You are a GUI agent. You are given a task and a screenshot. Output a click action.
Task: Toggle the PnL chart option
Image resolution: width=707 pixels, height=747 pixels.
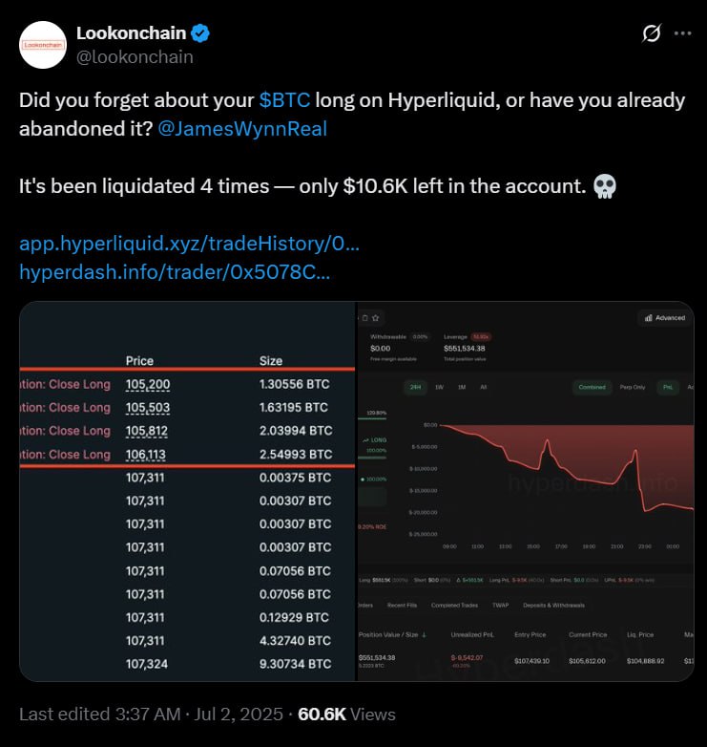point(668,387)
